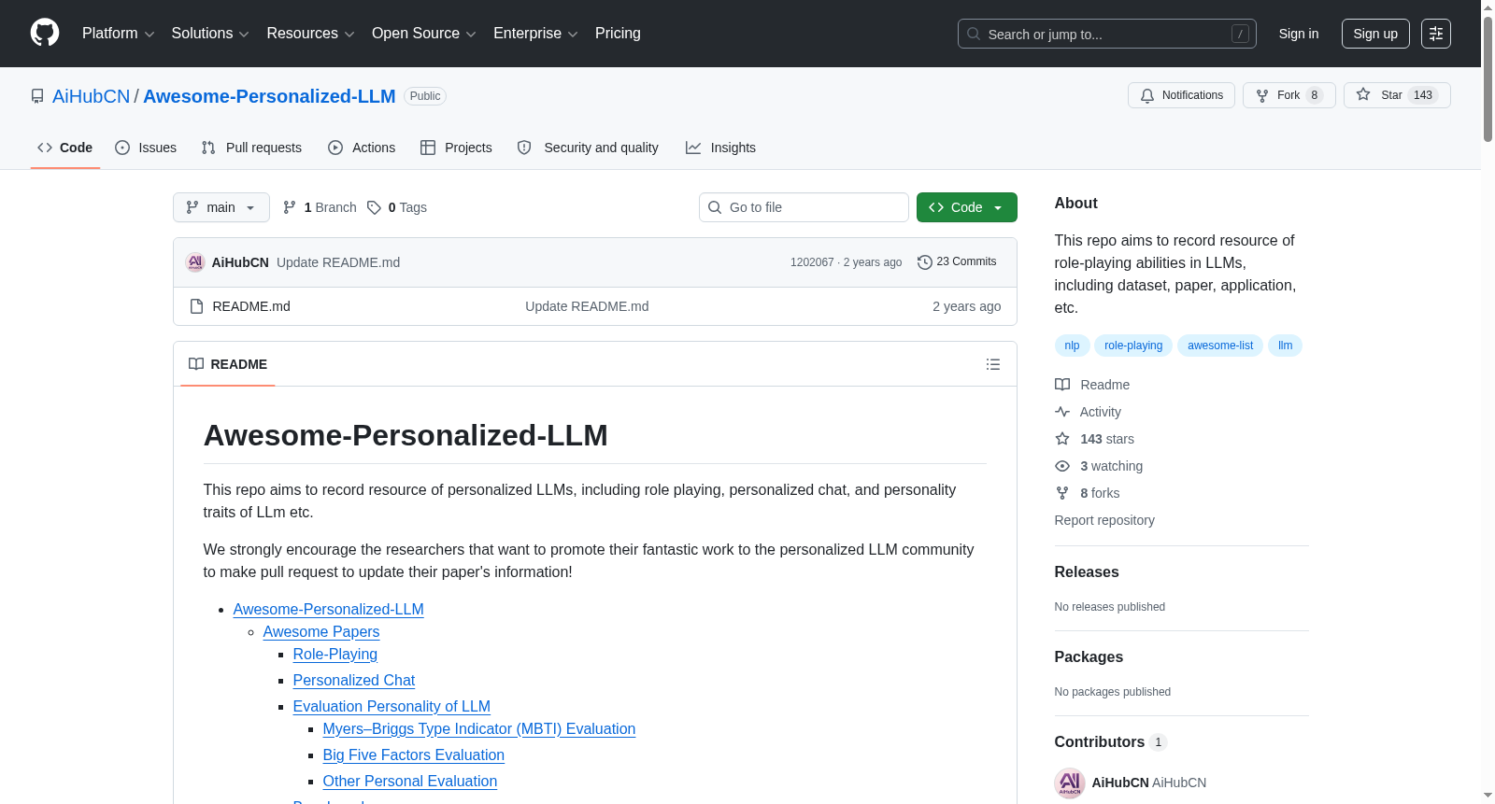Open the Releases heading link

[1087, 572]
